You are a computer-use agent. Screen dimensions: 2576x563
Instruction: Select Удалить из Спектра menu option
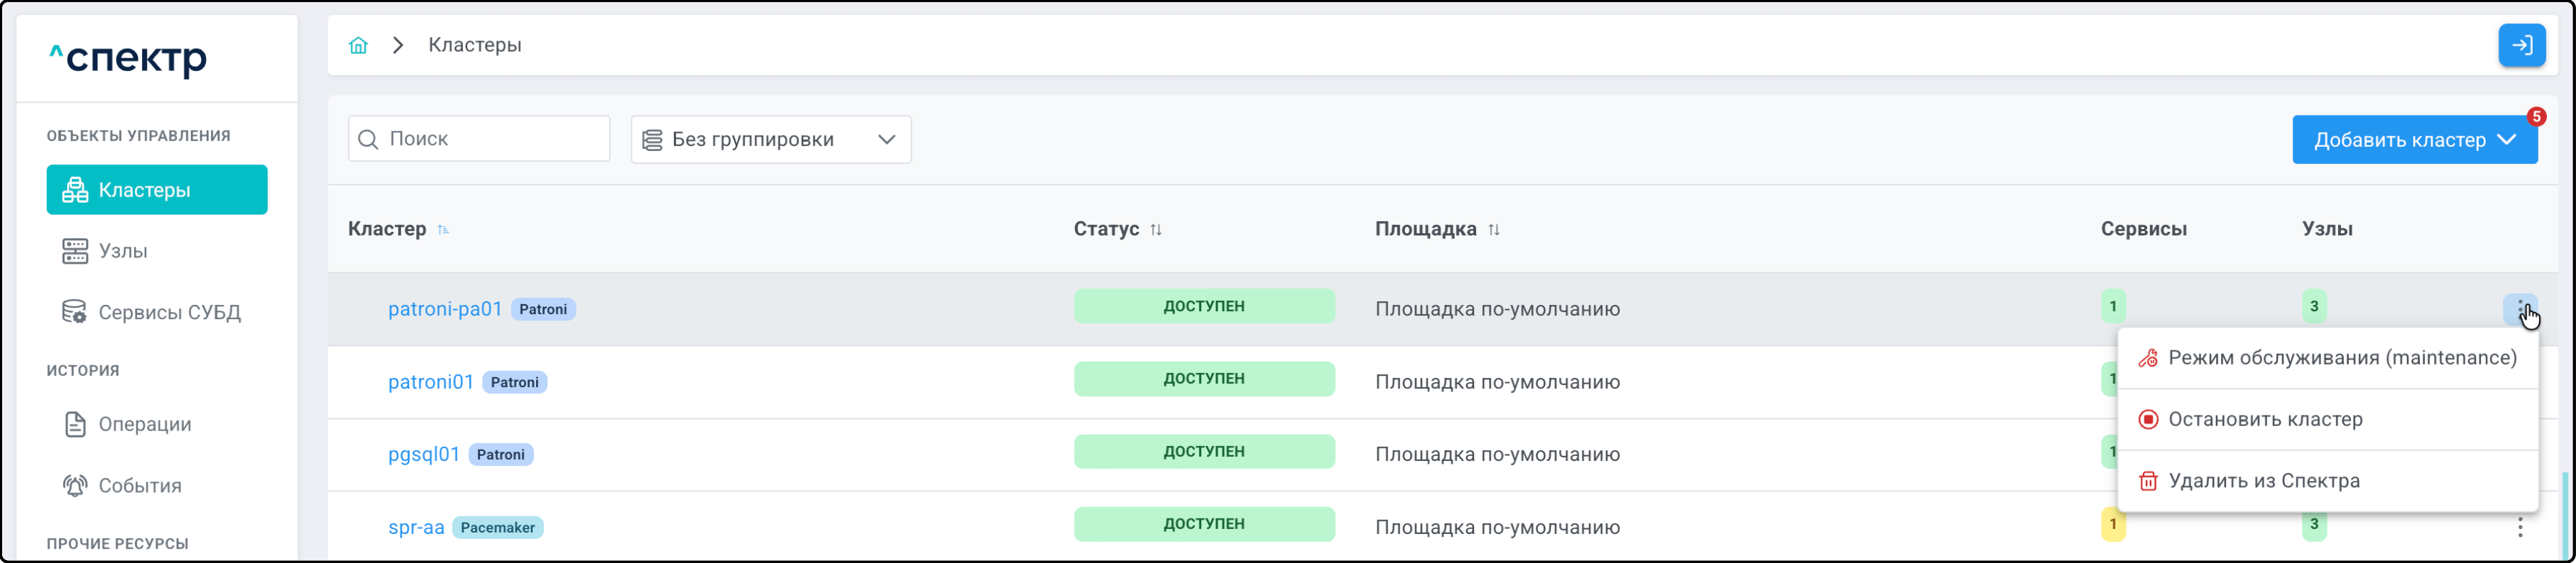[x=2263, y=481]
